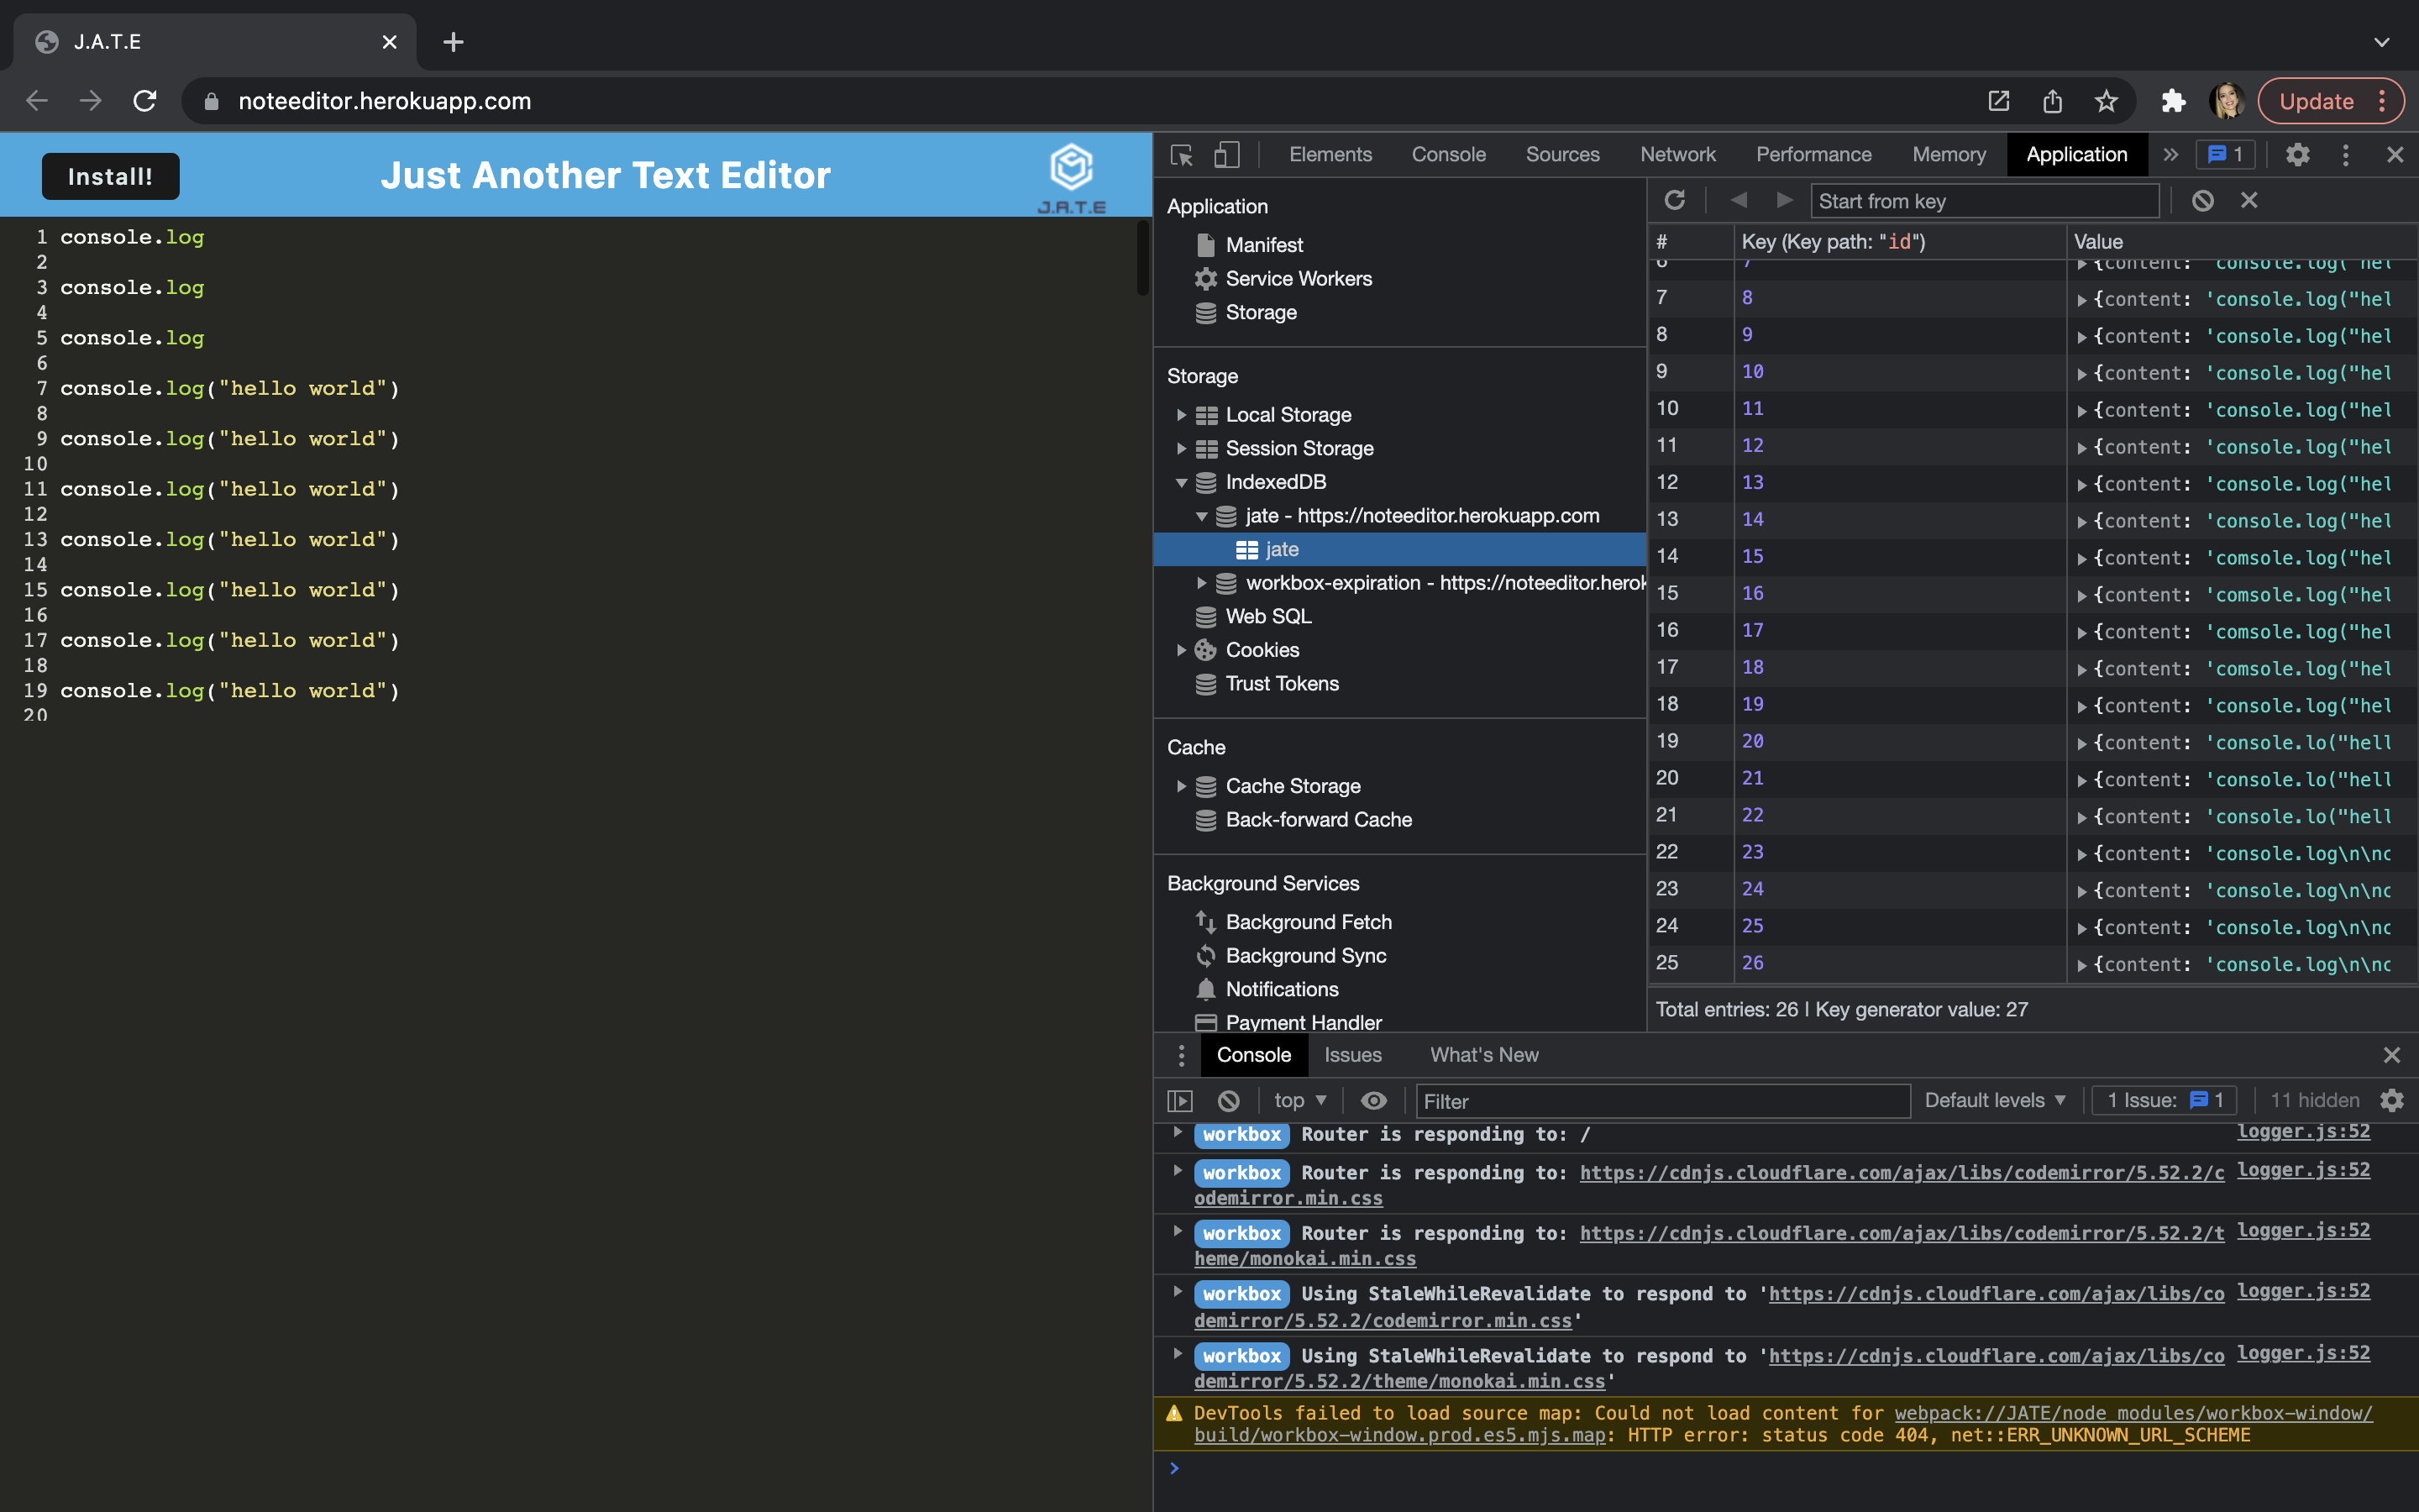The width and height of the screenshot is (2419, 1512).
Task: Click the Start from key input field
Action: click(1984, 201)
